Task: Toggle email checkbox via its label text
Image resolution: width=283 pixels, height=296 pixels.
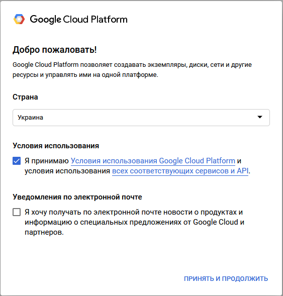Action: click(134, 222)
